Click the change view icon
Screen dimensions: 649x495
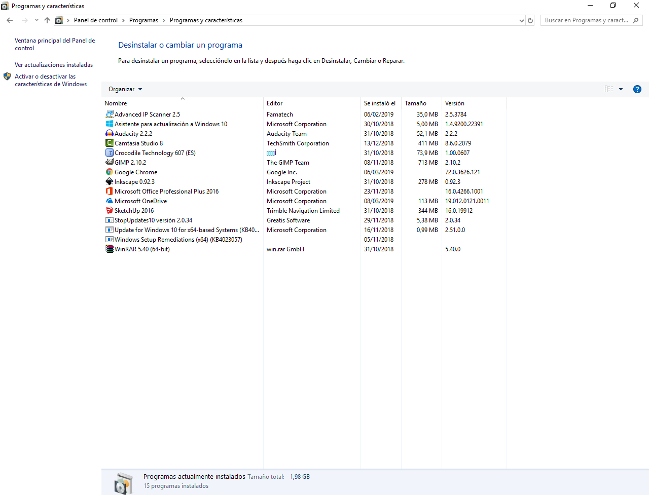[x=609, y=89]
